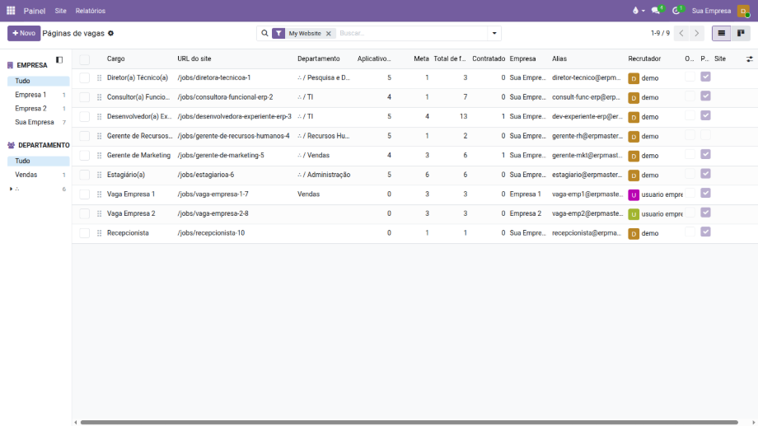
Task: Toggle published checkbox for Diretor(a) Técnico(a)
Action: [705, 77]
